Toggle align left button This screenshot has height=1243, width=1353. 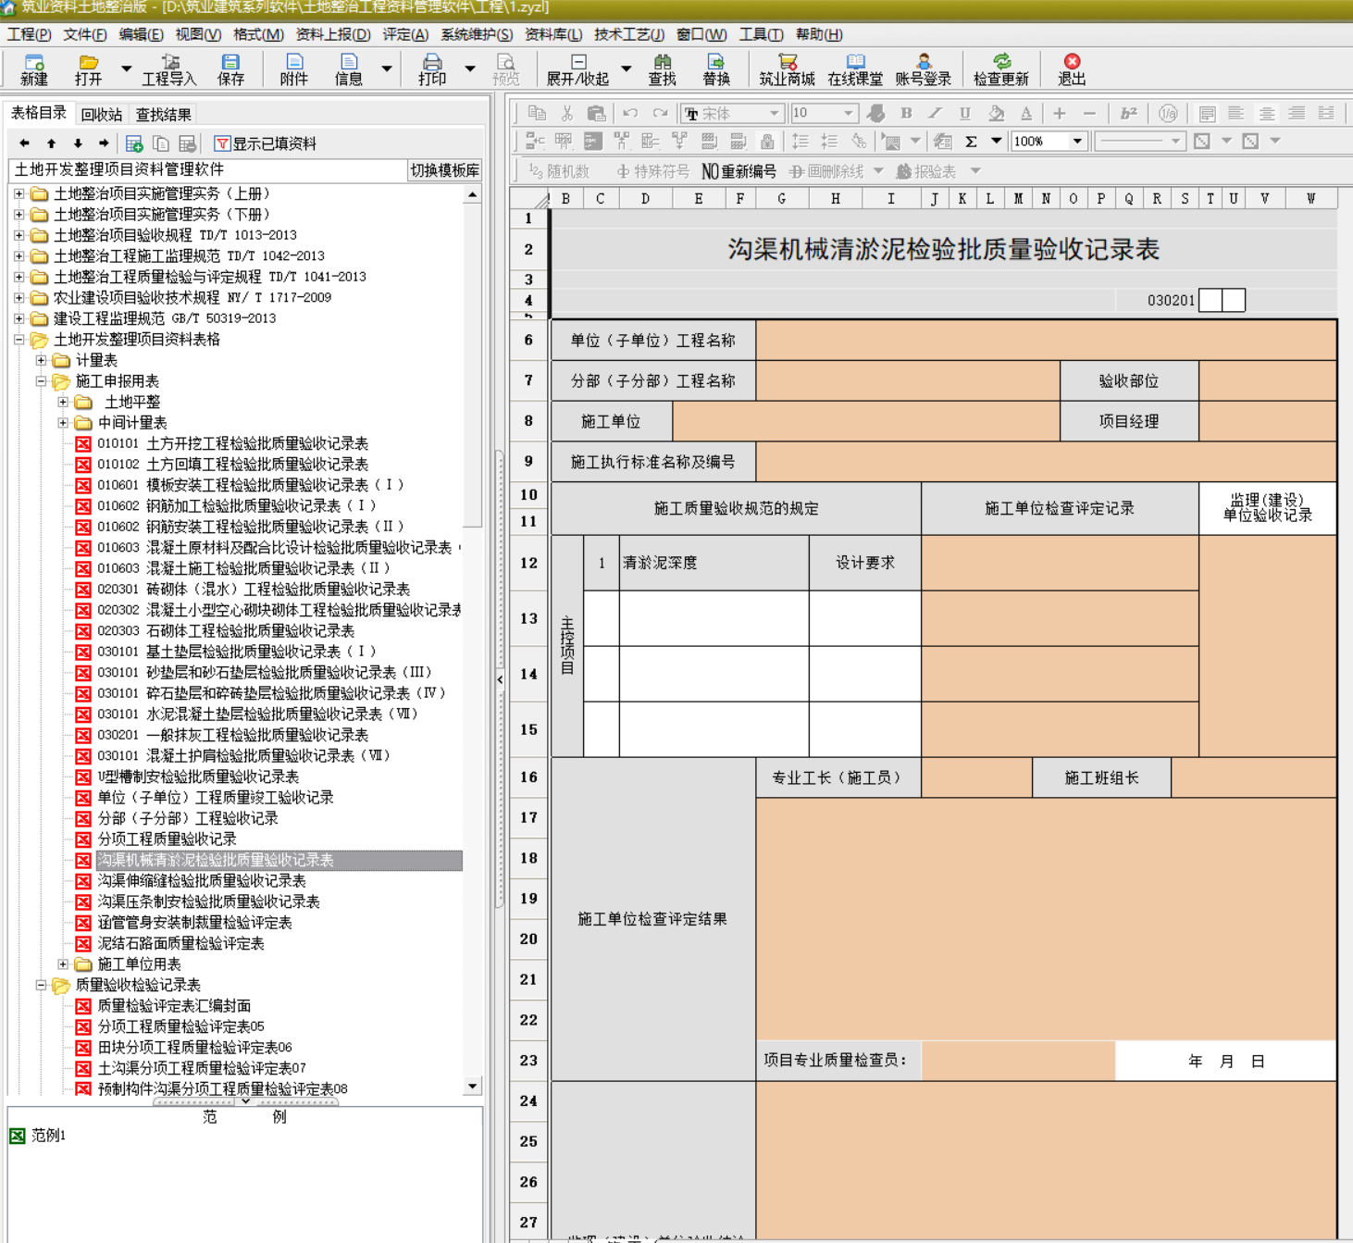(x=1235, y=113)
